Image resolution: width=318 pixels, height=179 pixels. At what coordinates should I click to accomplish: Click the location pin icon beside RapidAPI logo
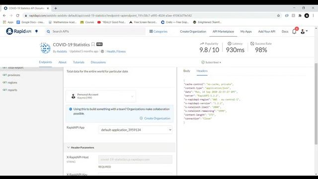(36, 31)
